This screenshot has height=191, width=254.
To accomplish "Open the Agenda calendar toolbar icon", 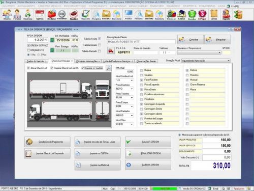I will click(40, 15).
